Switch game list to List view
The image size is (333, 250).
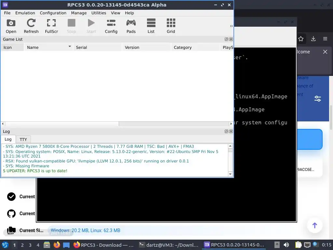pos(151,26)
